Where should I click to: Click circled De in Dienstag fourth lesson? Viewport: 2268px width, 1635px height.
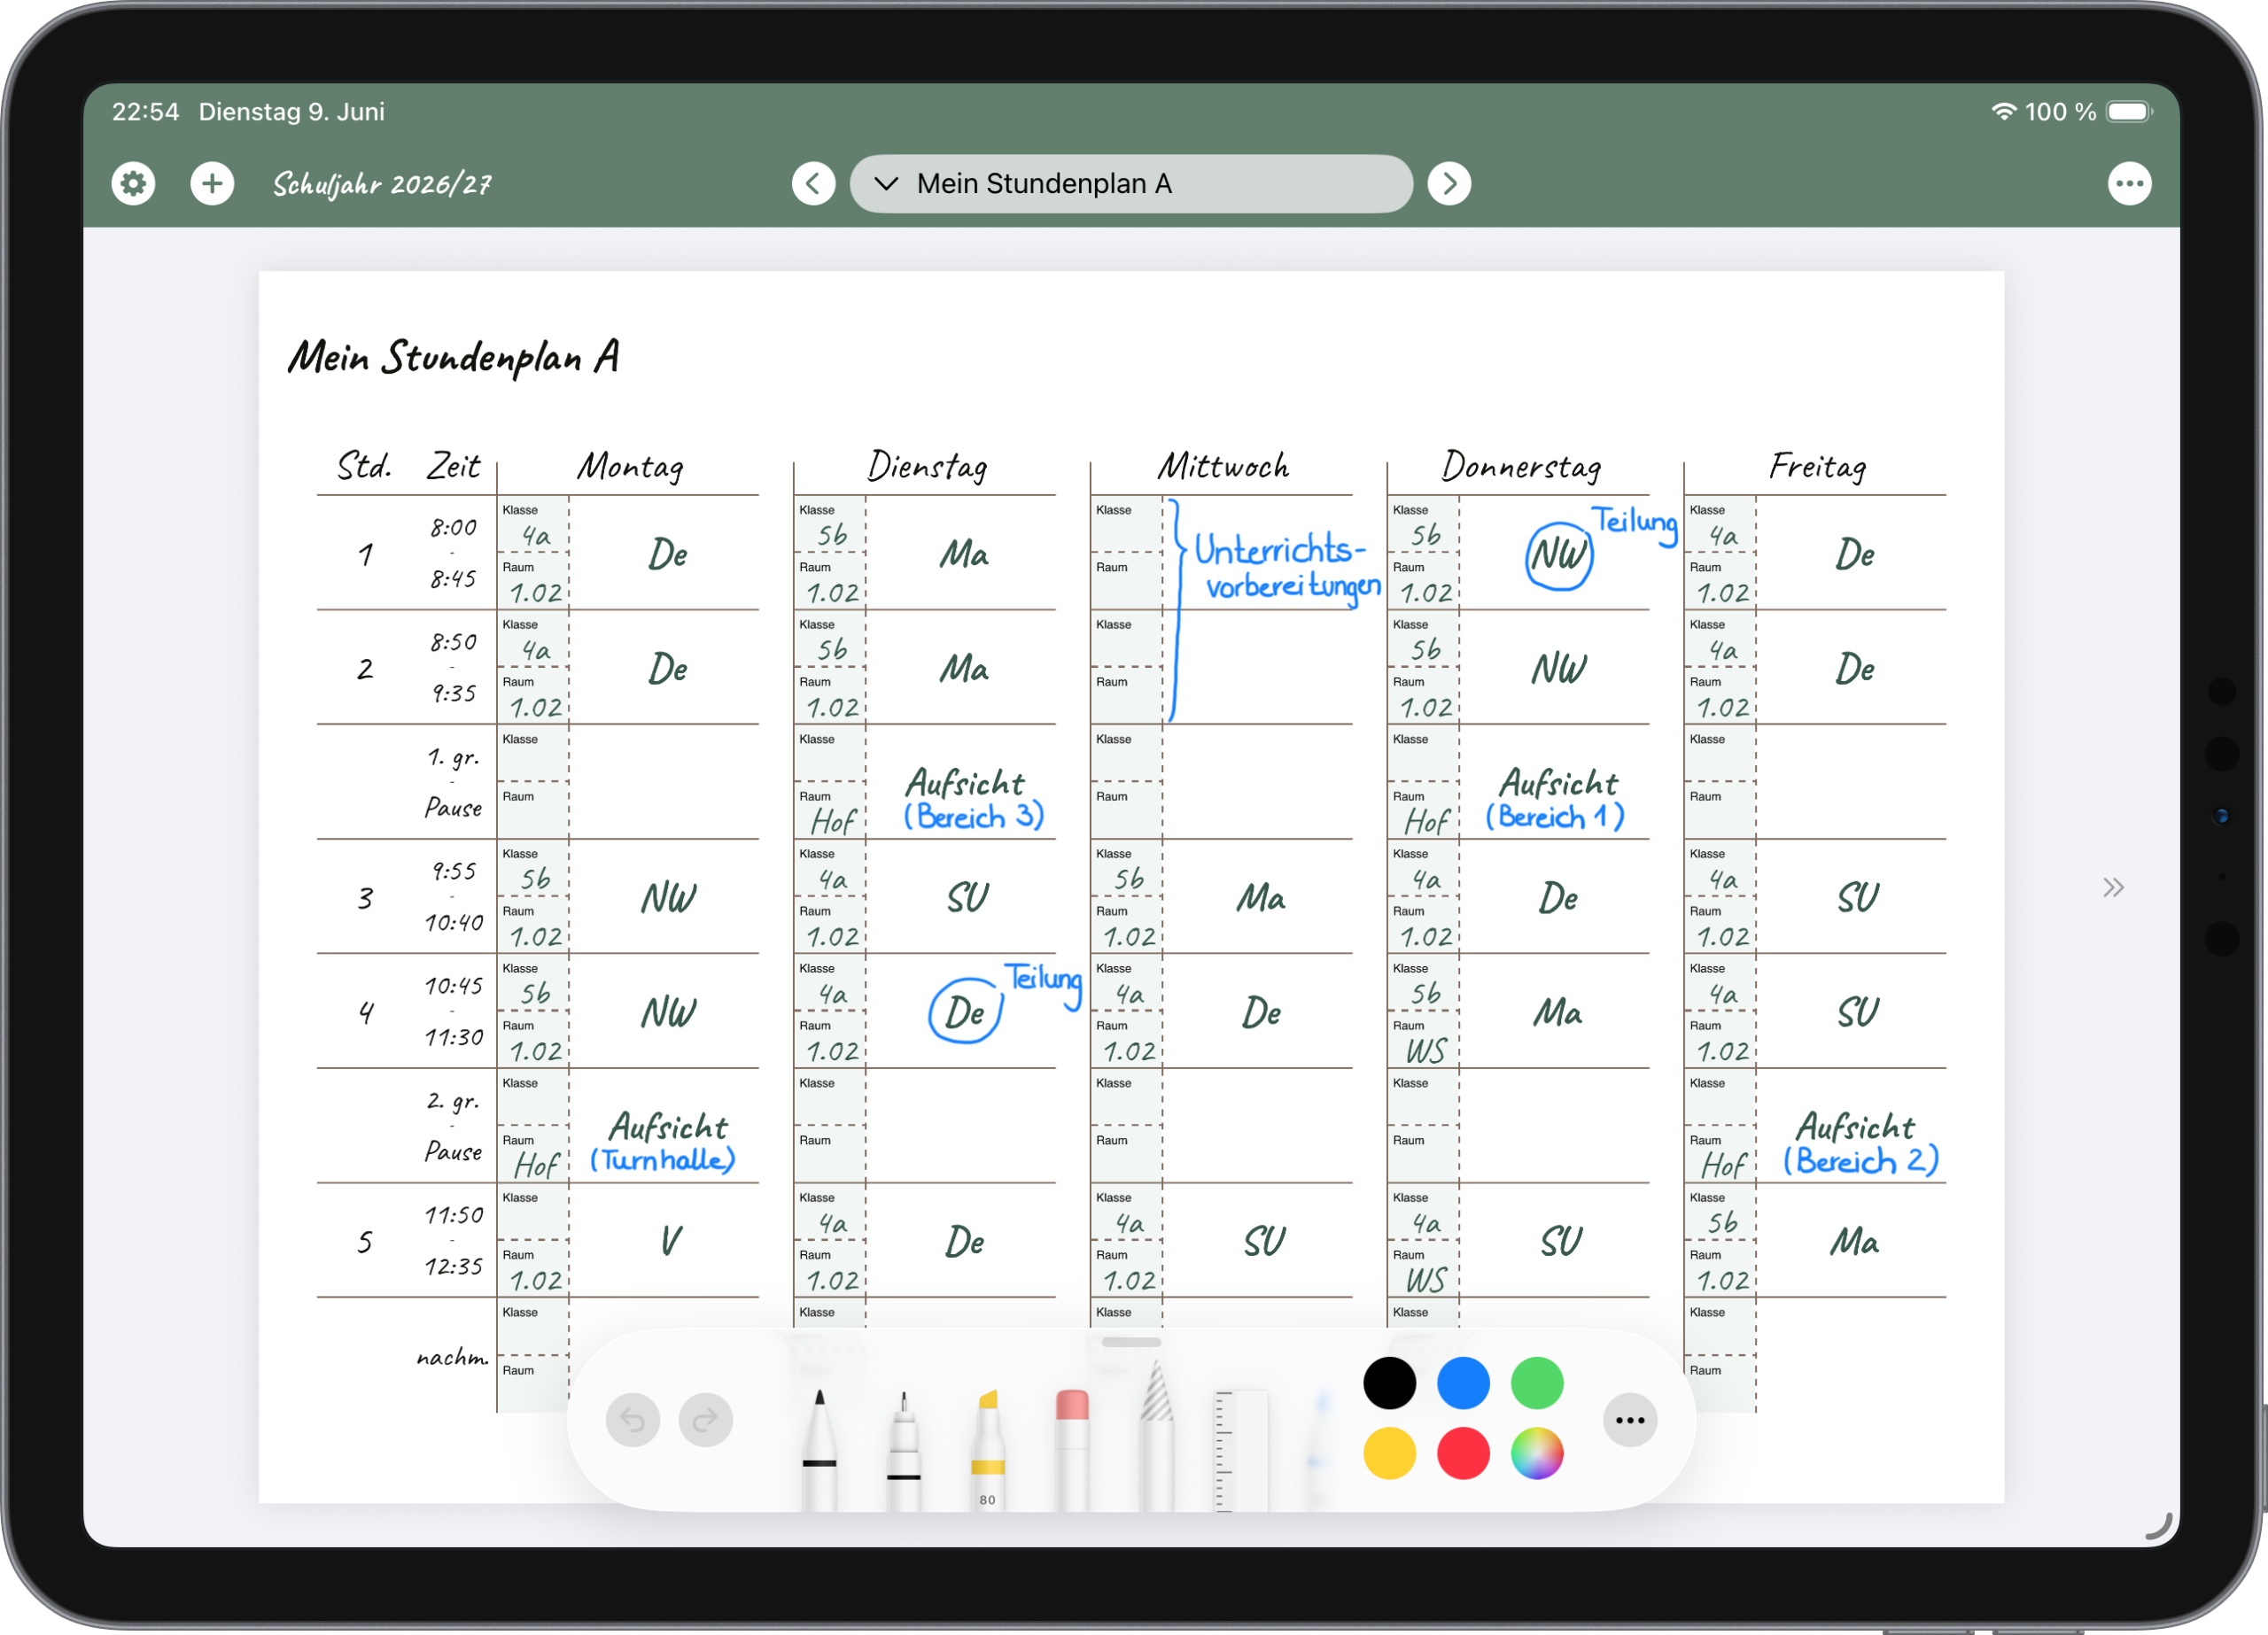click(x=965, y=1012)
